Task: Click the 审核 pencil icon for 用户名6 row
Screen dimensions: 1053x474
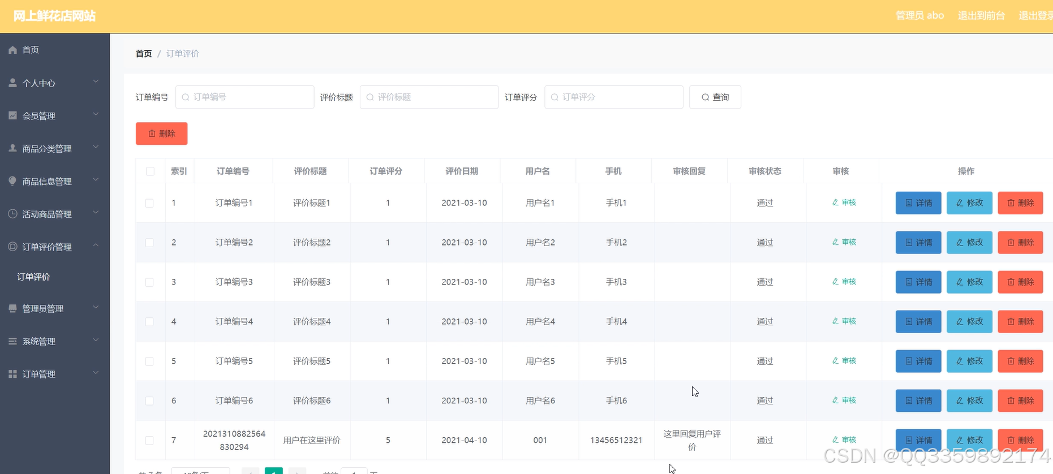Action: [835, 400]
